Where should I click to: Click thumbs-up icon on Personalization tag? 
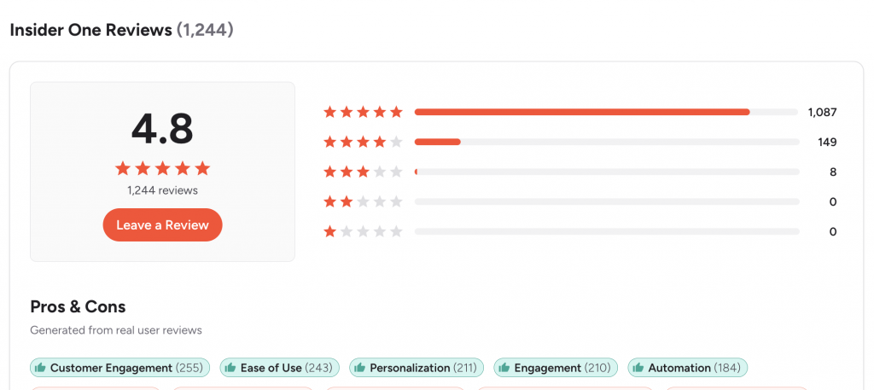[x=359, y=368]
